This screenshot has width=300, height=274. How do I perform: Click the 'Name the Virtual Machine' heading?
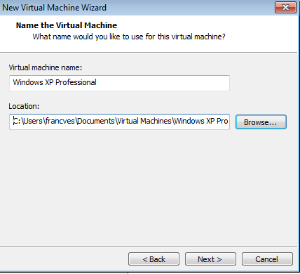click(x=67, y=25)
